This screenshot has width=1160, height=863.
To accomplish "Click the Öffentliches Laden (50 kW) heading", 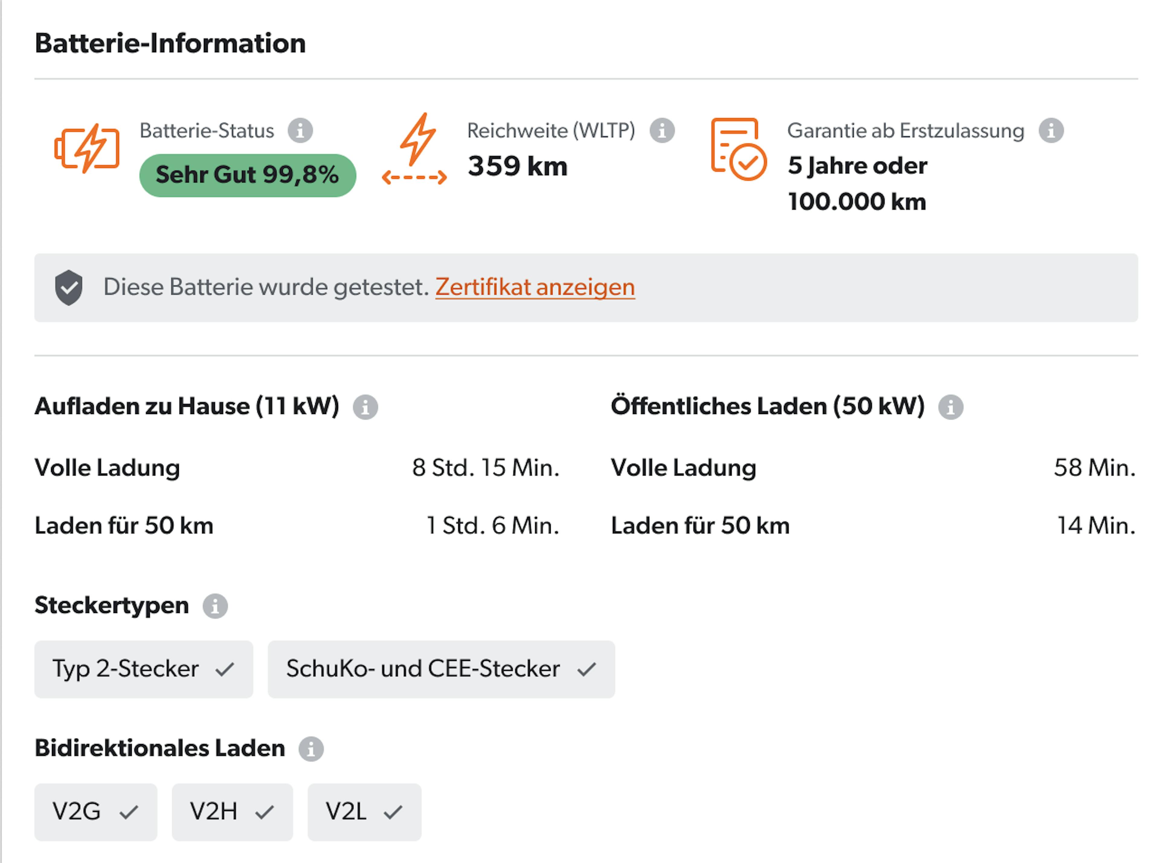I will pos(768,406).
